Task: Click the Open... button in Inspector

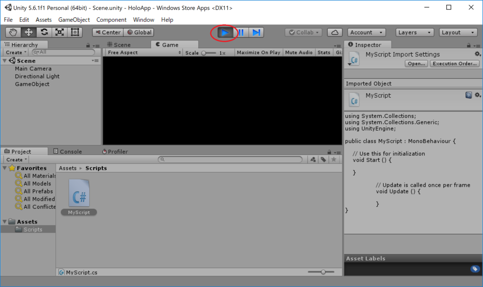Action: coord(416,64)
